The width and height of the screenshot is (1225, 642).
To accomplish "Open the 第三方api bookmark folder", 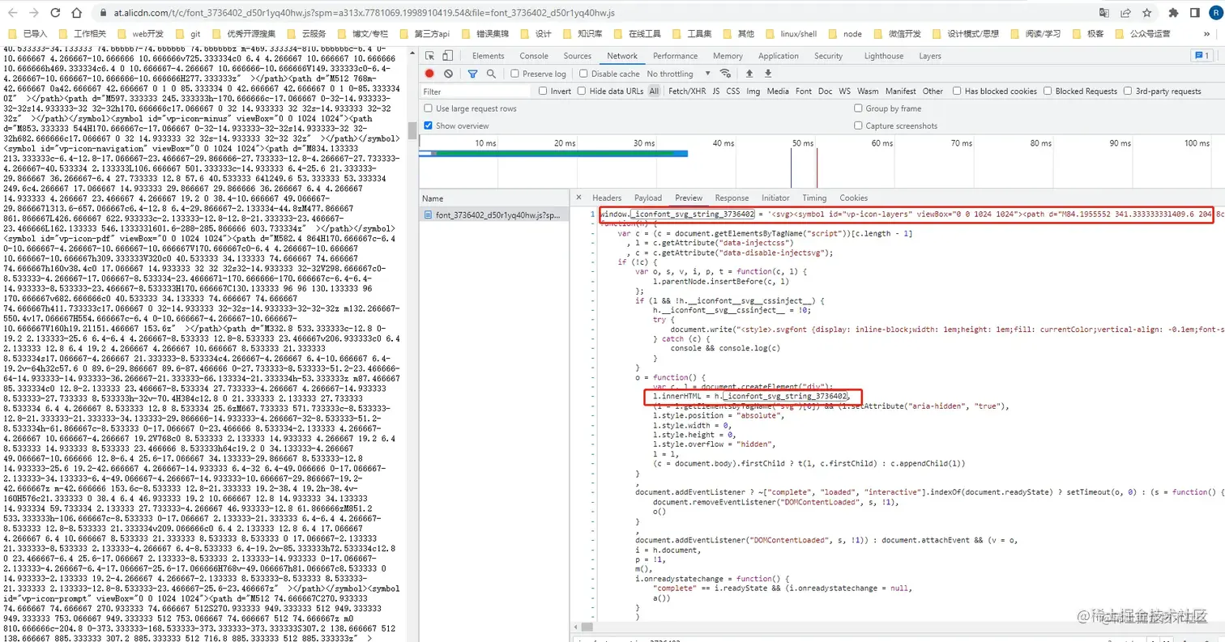I will pos(425,34).
